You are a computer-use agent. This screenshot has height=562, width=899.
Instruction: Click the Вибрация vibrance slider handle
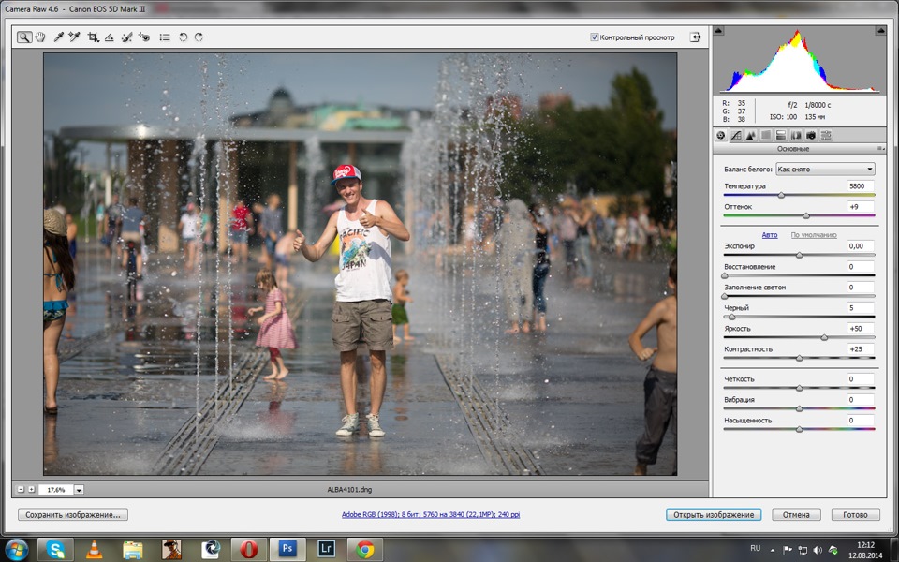pyautogui.click(x=799, y=409)
